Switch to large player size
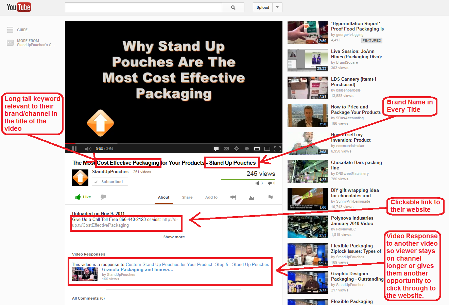The width and height of the screenshot is (449, 305). pyautogui.click(x=267, y=149)
